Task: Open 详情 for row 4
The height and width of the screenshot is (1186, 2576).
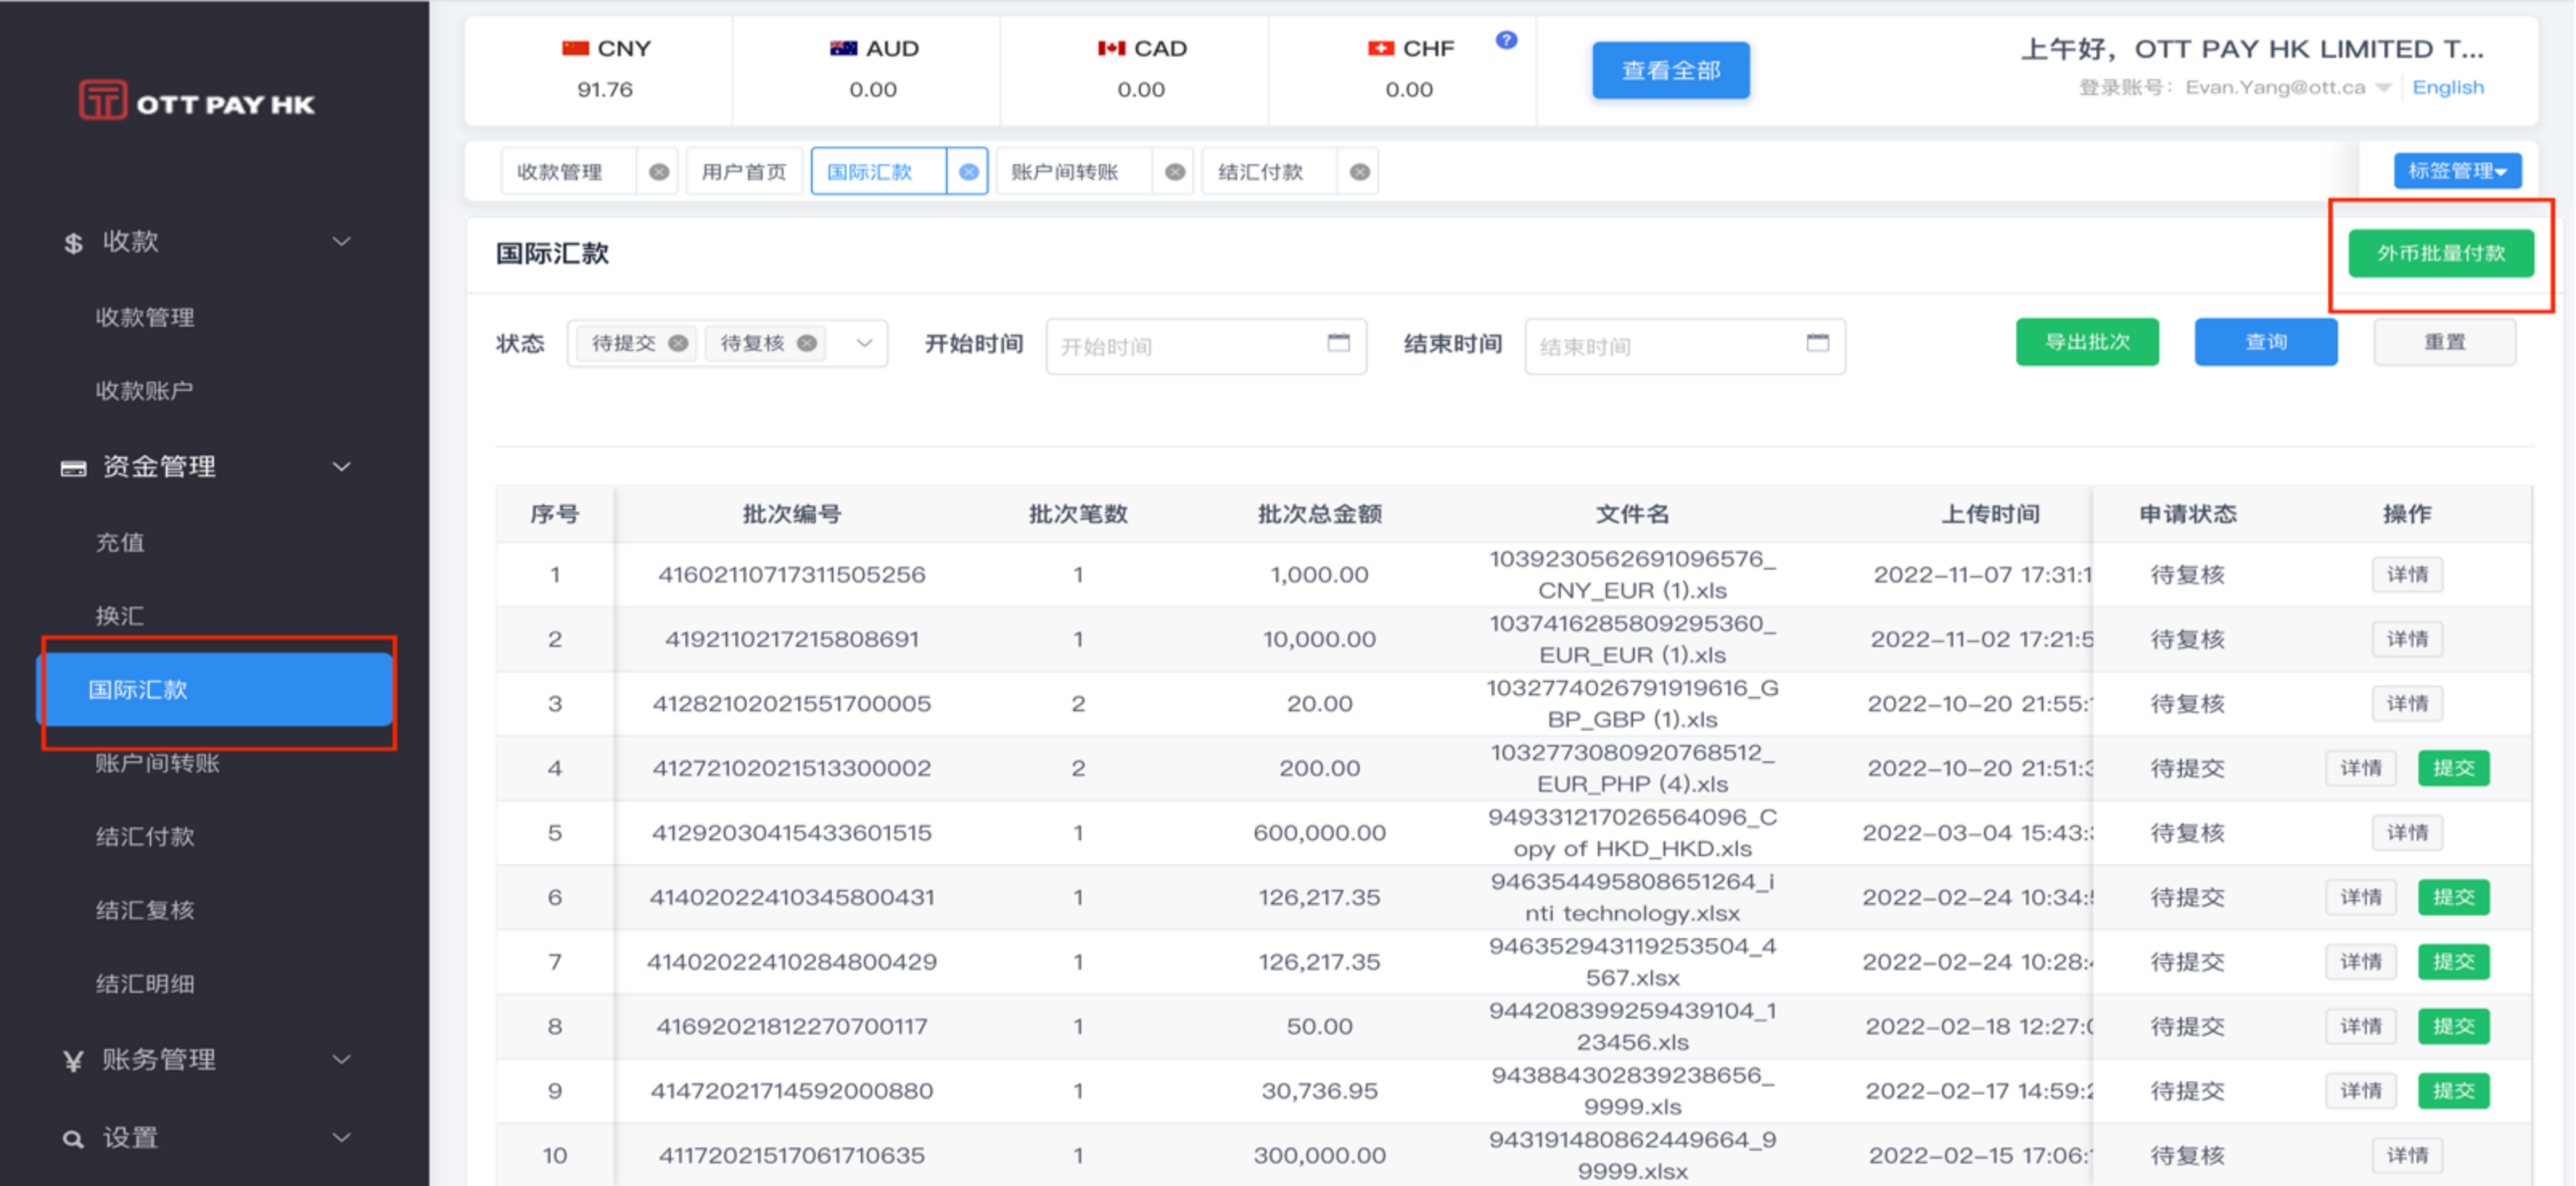Action: click(2361, 768)
